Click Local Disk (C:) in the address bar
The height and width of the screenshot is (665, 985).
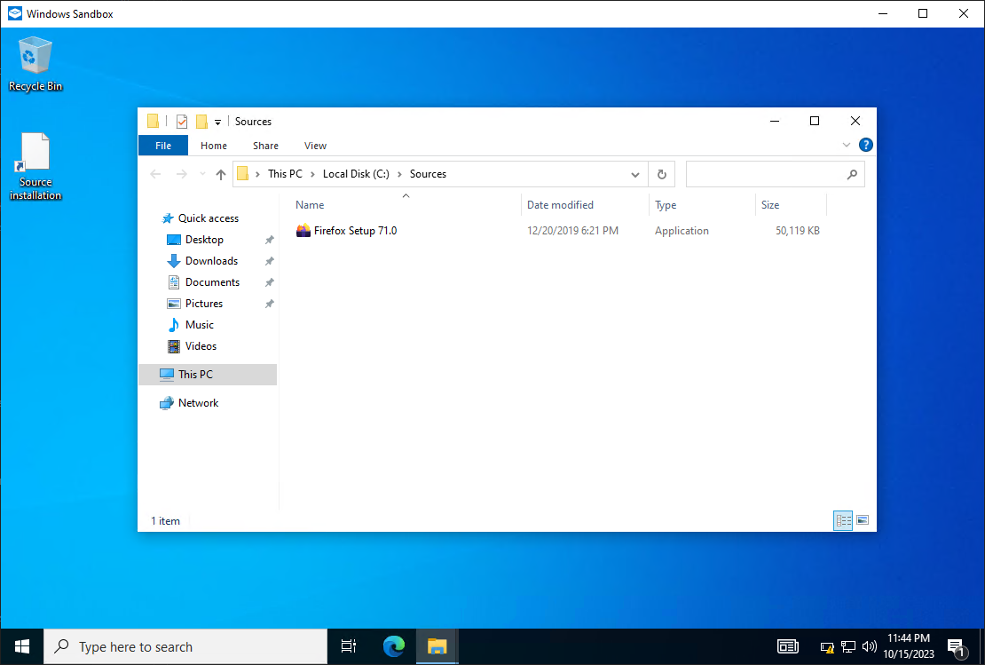(356, 174)
